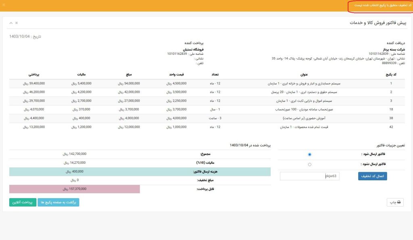This screenshot has width=413, height=240.
Task: Click the pink payable total 157,370,000 cell
Action: pyautogui.click(x=75, y=189)
